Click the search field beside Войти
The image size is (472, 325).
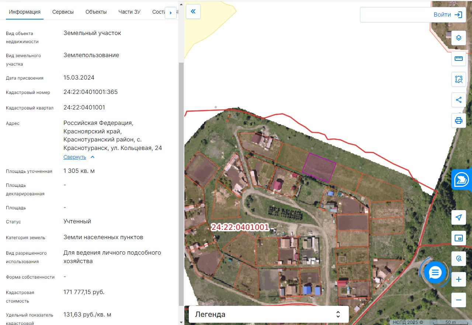tap(395, 15)
